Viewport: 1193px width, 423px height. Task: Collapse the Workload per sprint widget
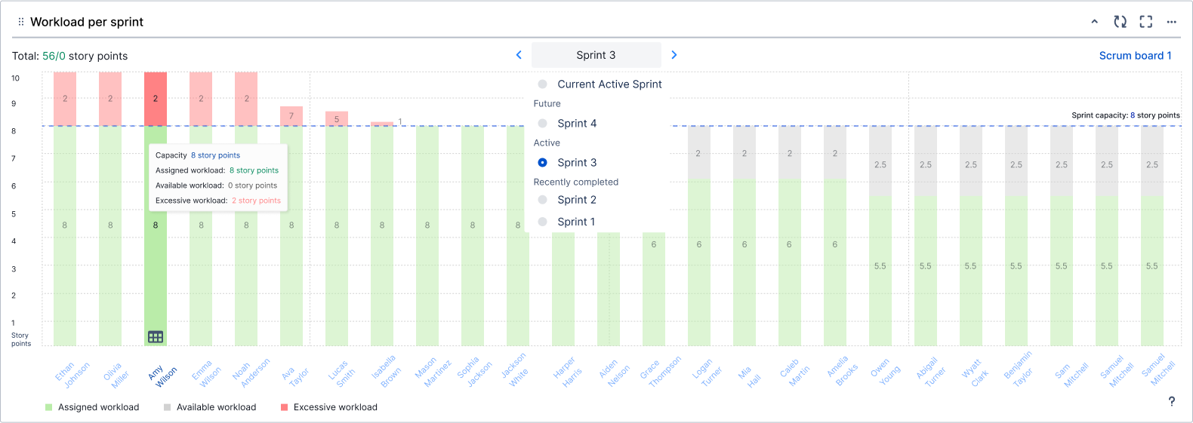[x=1094, y=22]
